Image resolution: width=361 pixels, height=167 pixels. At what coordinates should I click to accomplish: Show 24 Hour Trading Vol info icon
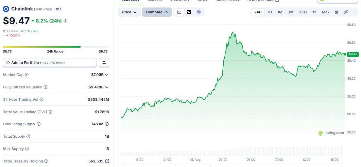(x=42, y=99)
